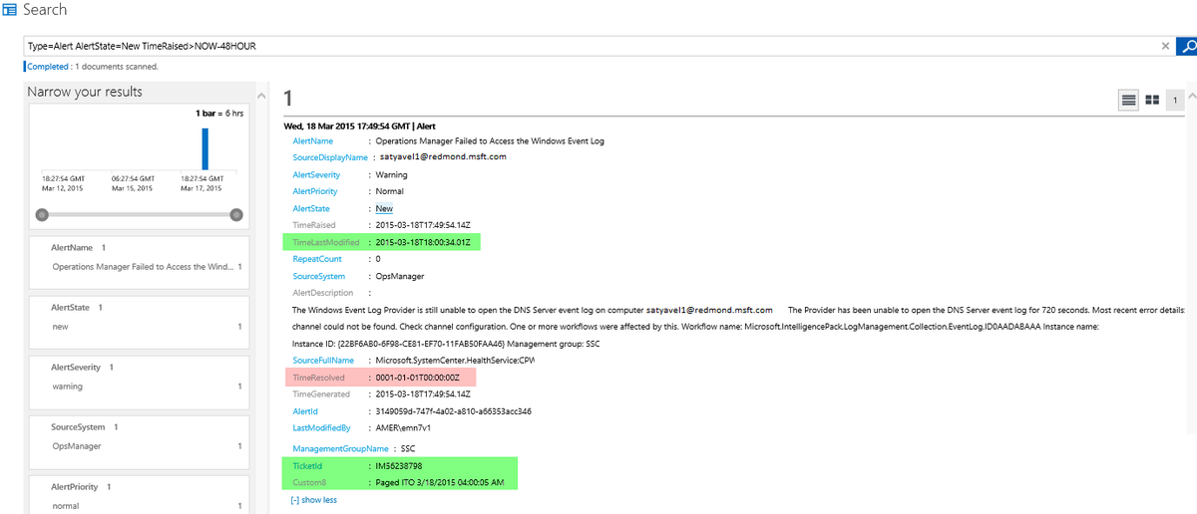Viewport: 1197px width, 514px height.
Task: Click the AlertPriority field label
Action: 314,191
